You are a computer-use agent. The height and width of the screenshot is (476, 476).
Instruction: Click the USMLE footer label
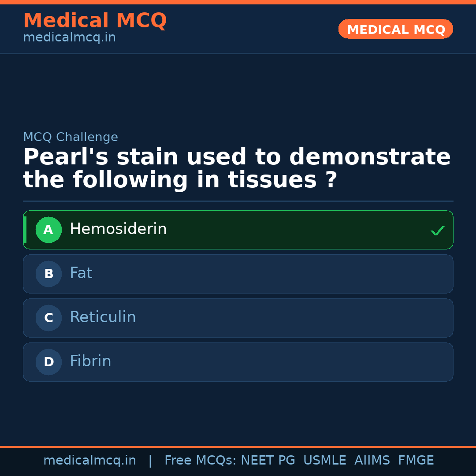tap(325, 460)
